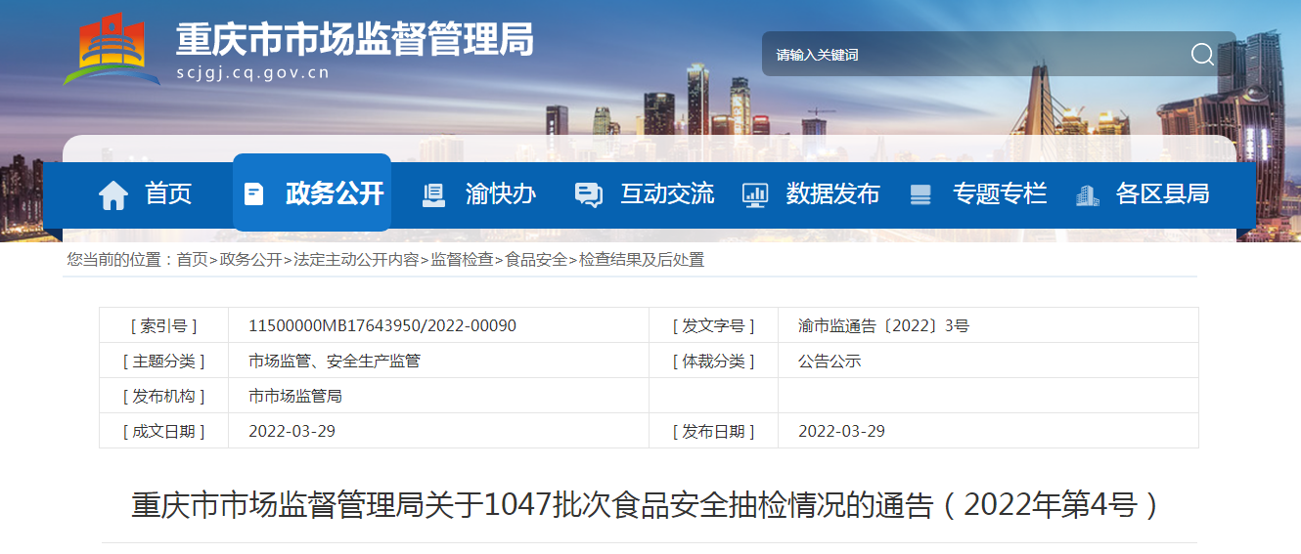Click the chat bubble icon beside 互动交流
This screenshot has height=554, width=1301.
tap(588, 194)
